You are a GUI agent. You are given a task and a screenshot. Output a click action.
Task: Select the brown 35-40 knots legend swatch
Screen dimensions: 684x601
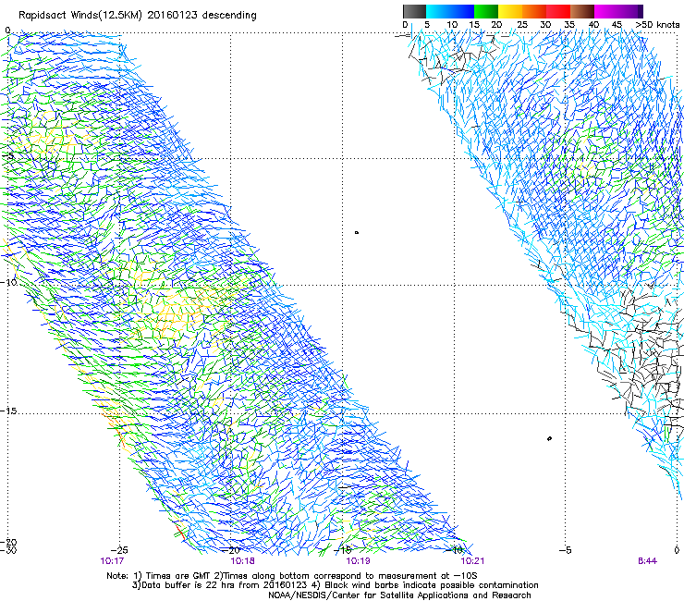coord(582,11)
